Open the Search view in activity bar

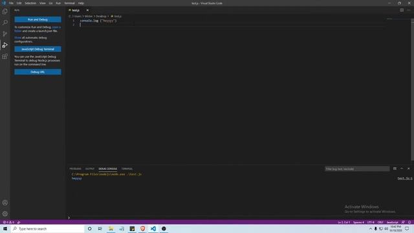click(5, 23)
